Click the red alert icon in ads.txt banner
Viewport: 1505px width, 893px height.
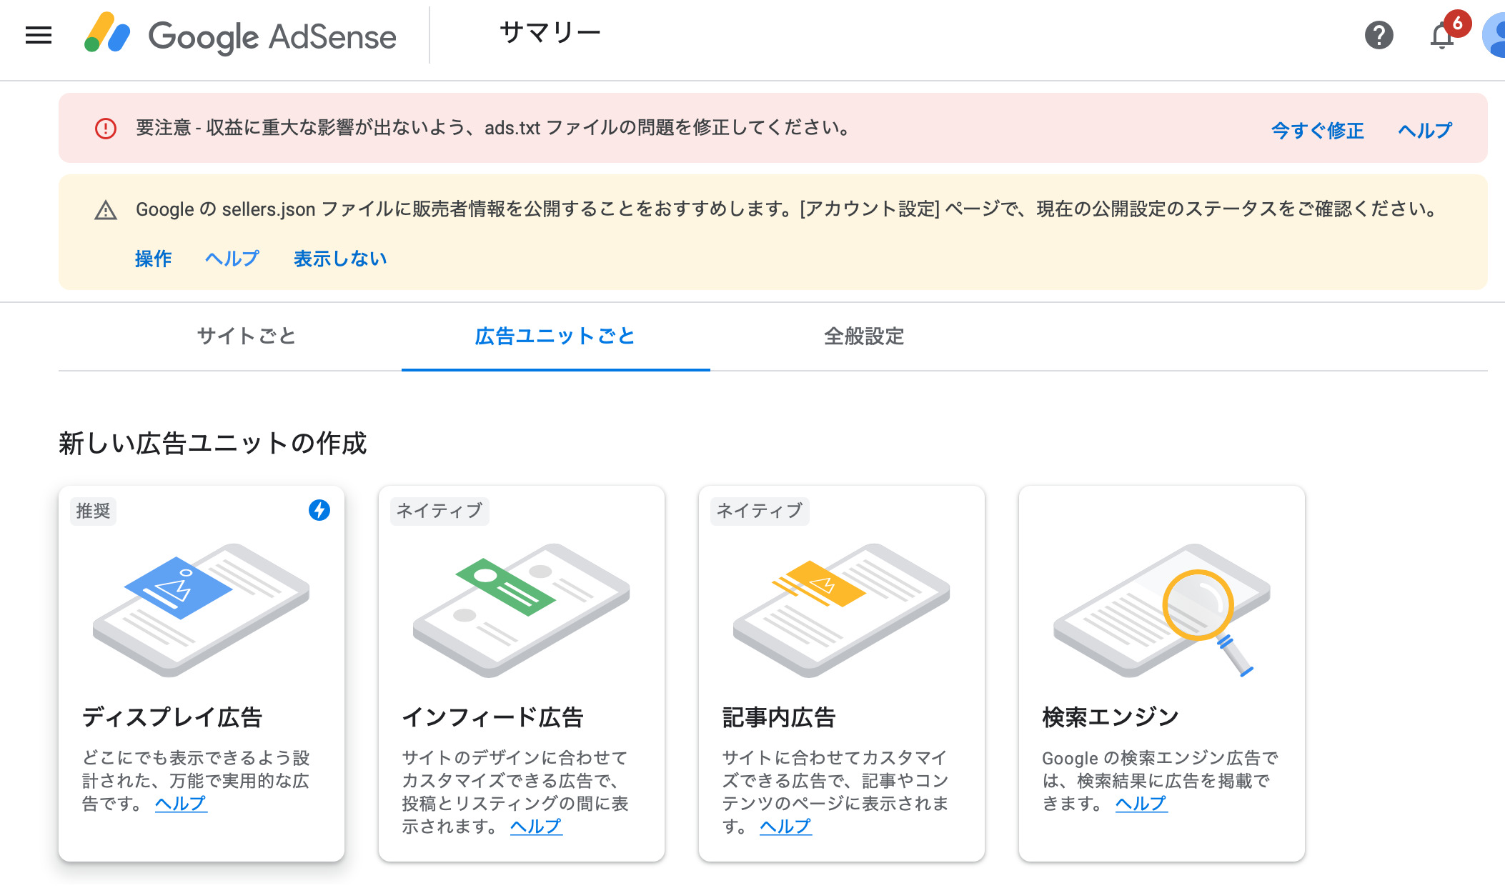pos(106,129)
